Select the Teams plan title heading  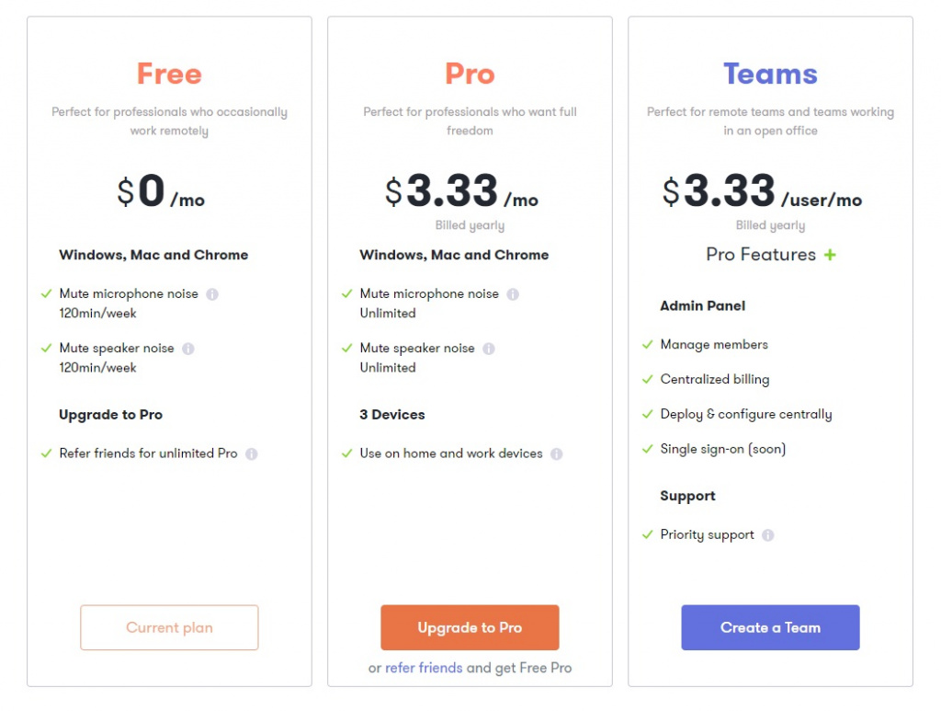click(x=770, y=74)
